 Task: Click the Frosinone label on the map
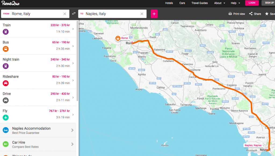[x=194, y=70]
